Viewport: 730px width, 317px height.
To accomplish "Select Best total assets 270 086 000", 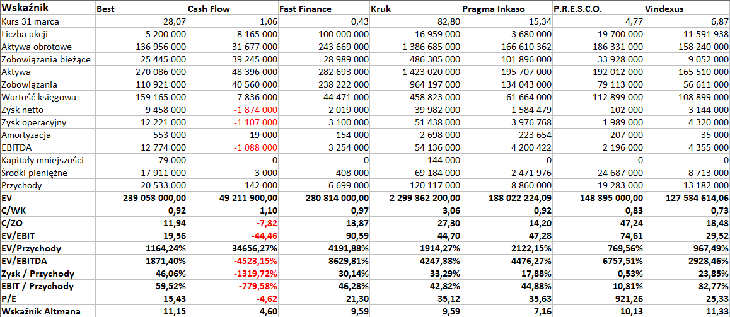I will (x=141, y=72).
